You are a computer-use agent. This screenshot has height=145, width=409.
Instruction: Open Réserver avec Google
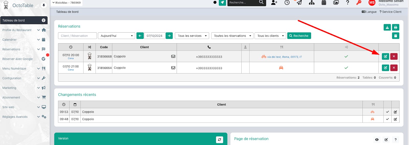tap(24, 59)
